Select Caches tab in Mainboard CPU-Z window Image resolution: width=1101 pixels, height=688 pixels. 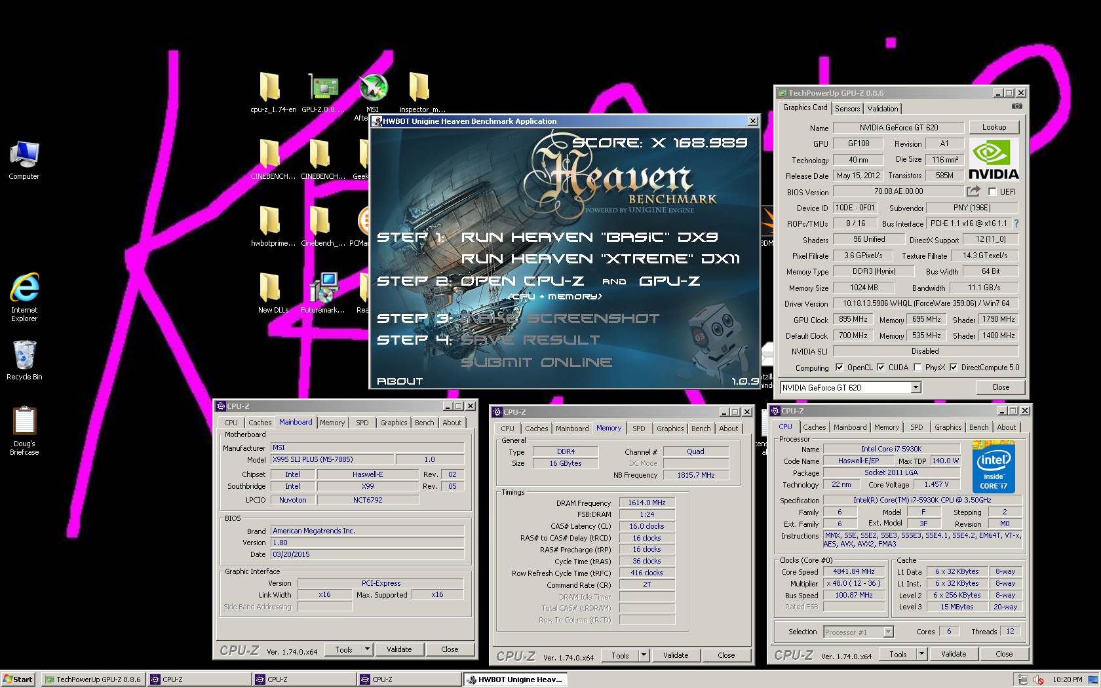(x=260, y=423)
